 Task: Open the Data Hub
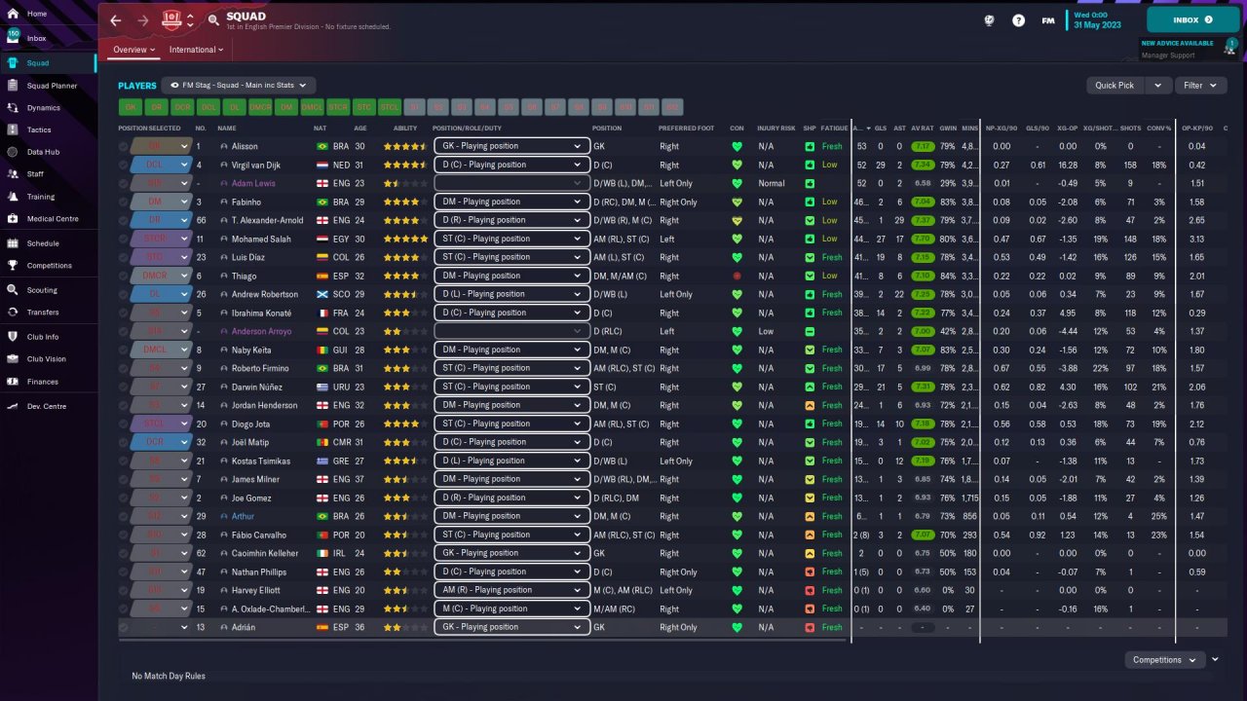(x=43, y=152)
